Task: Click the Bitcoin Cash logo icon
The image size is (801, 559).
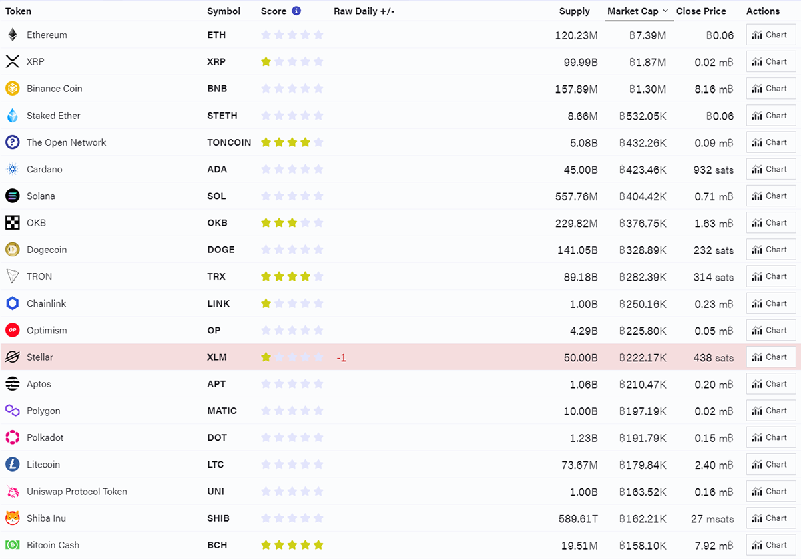Action: tap(12, 545)
